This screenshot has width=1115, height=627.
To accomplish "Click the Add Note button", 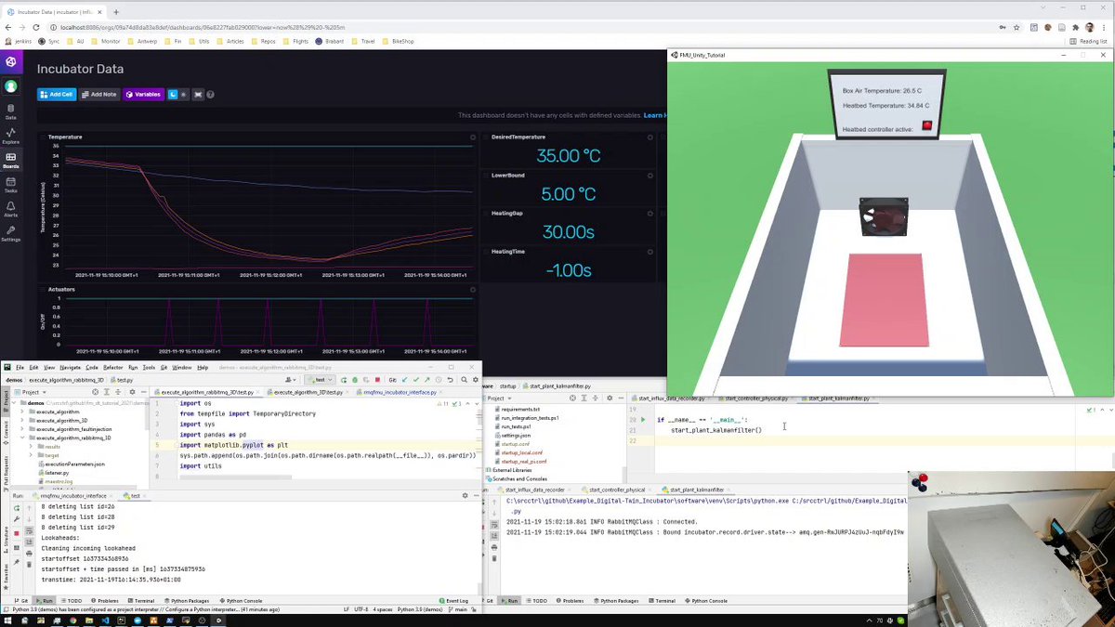I will coord(98,95).
